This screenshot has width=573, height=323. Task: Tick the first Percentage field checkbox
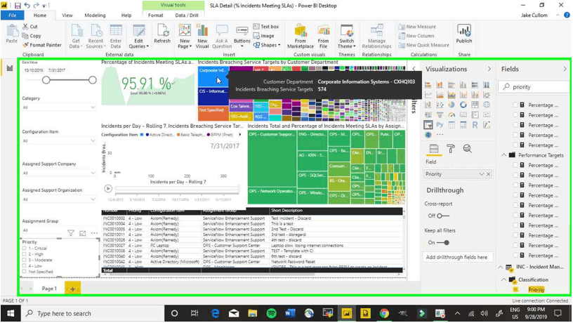point(515,105)
